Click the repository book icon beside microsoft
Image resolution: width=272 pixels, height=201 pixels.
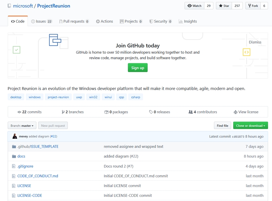point(9,6)
